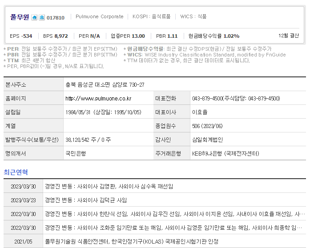Click entry 풀무원기술원 식품안전센터 KOLAS 인정

point(132,241)
